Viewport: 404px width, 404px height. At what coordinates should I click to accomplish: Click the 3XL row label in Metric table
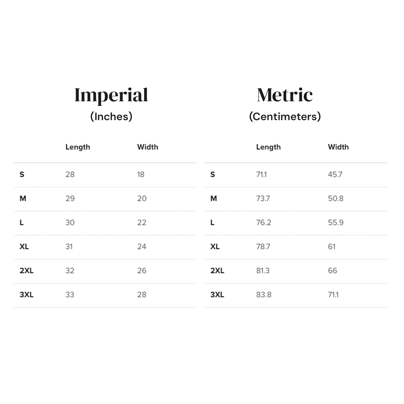point(217,295)
